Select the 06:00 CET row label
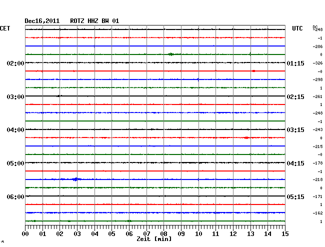 15,196
